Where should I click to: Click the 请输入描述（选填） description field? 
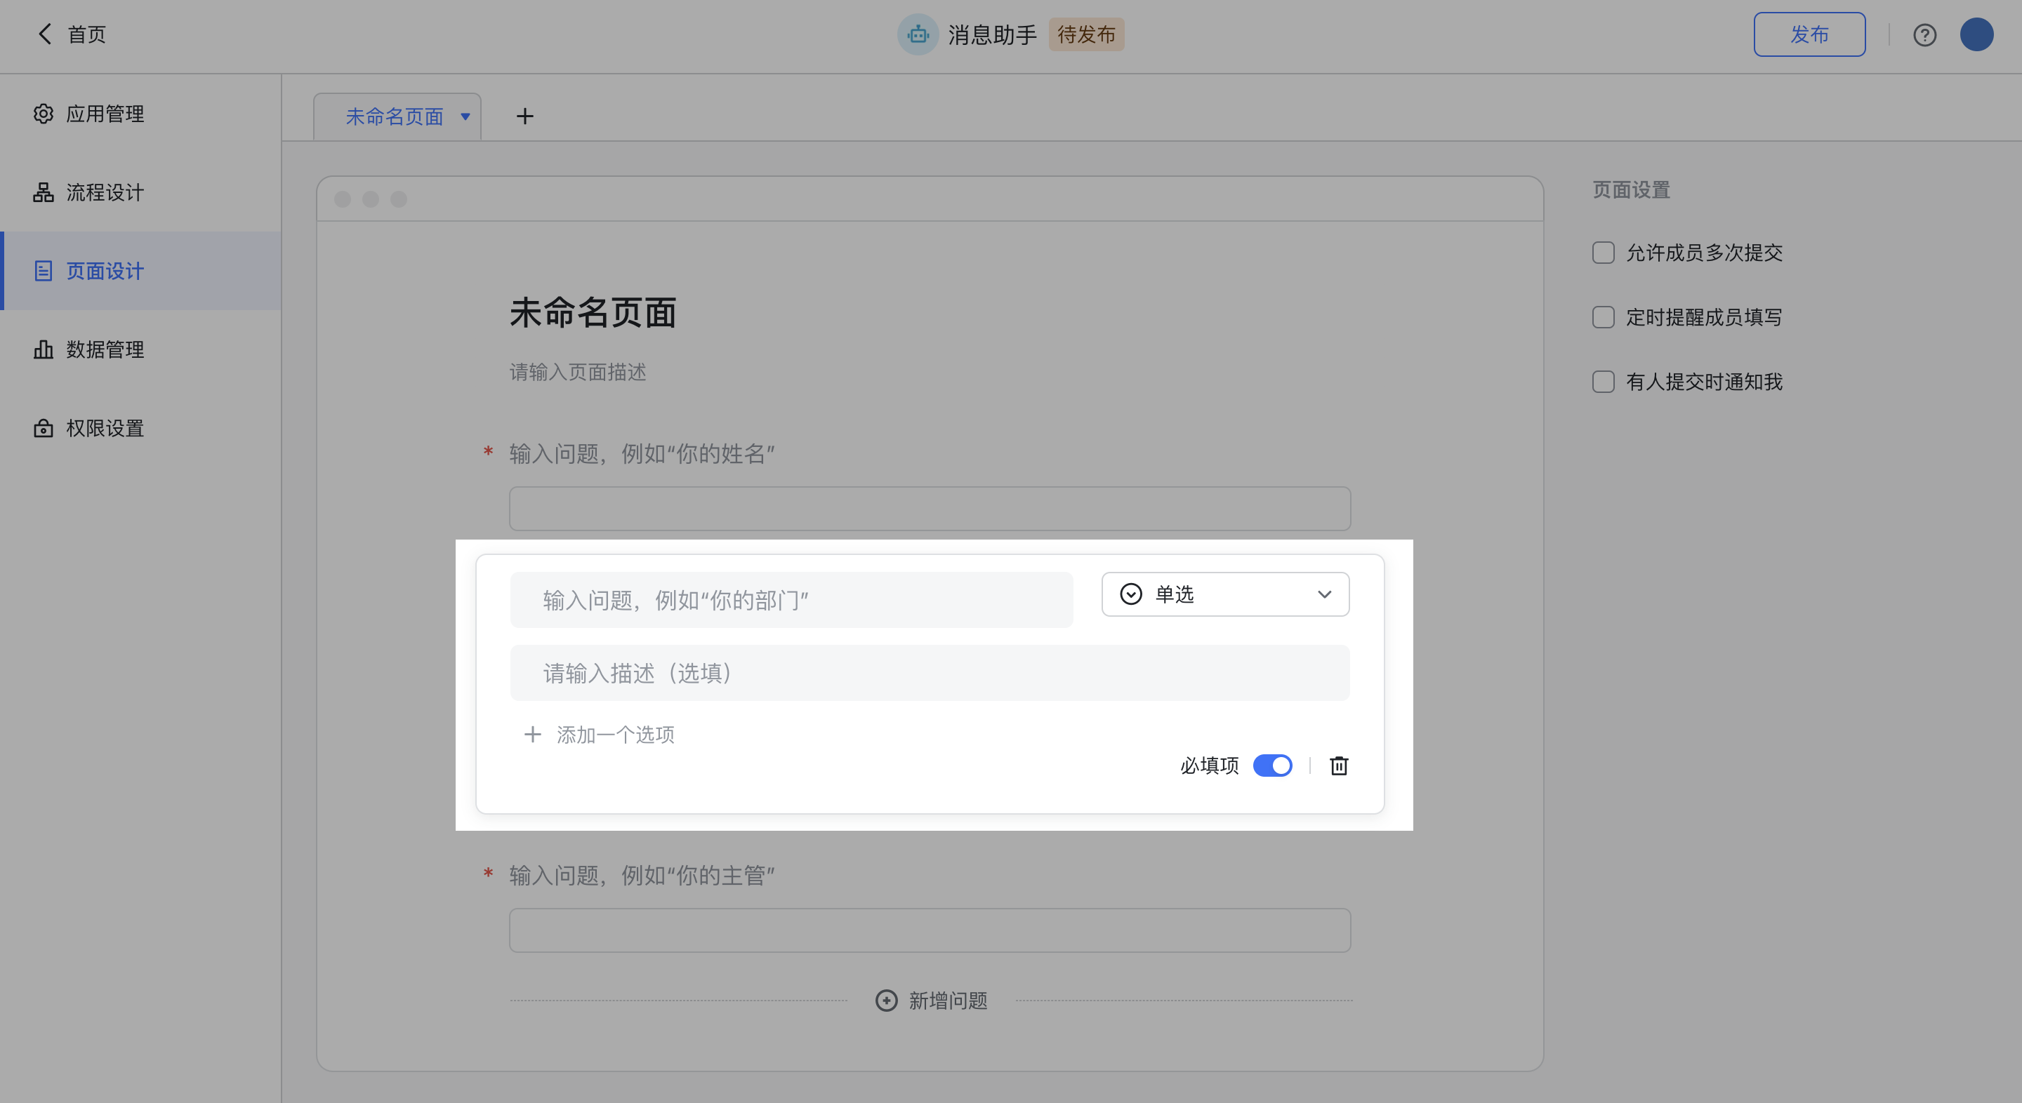(930, 673)
